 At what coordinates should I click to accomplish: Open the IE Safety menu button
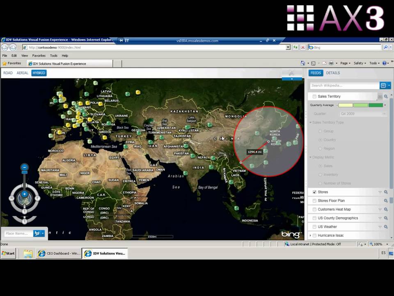[x=360, y=63]
